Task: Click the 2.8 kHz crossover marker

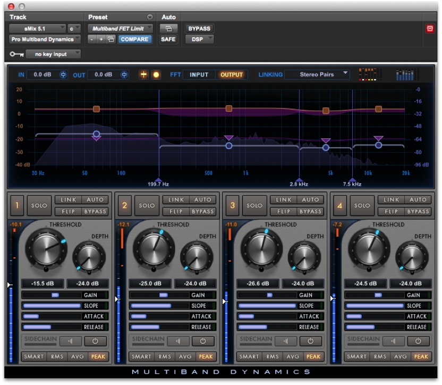Action: (x=299, y=180)
